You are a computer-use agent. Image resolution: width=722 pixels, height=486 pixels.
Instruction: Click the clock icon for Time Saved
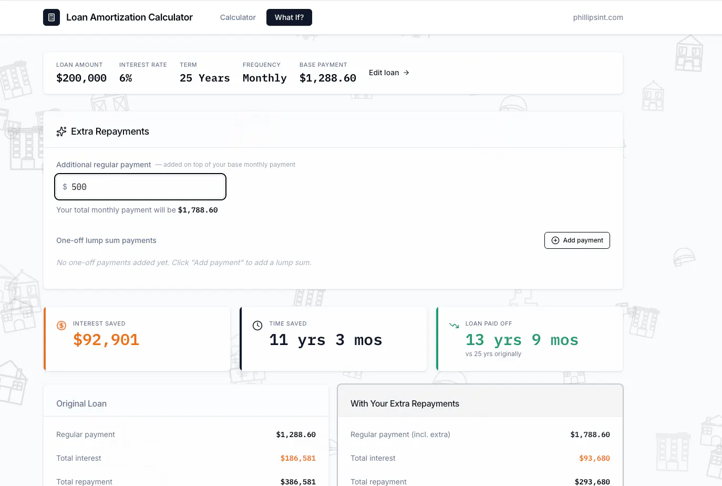(257, 326)
